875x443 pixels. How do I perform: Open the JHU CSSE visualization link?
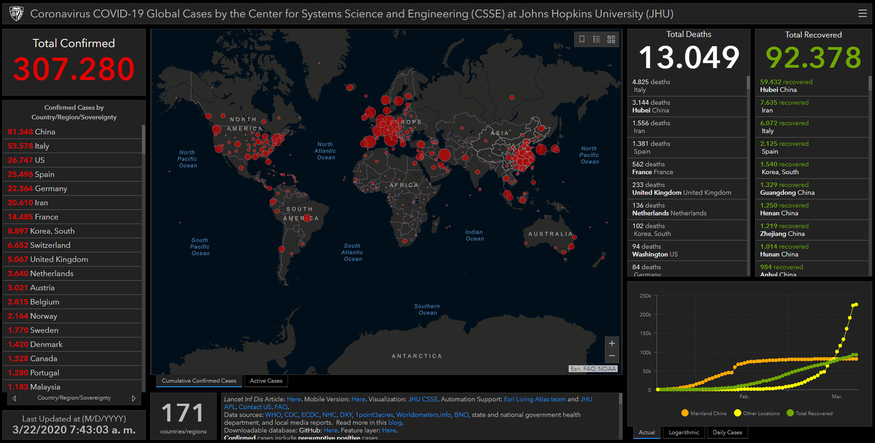pyautogui.click(x=423, y=399)
